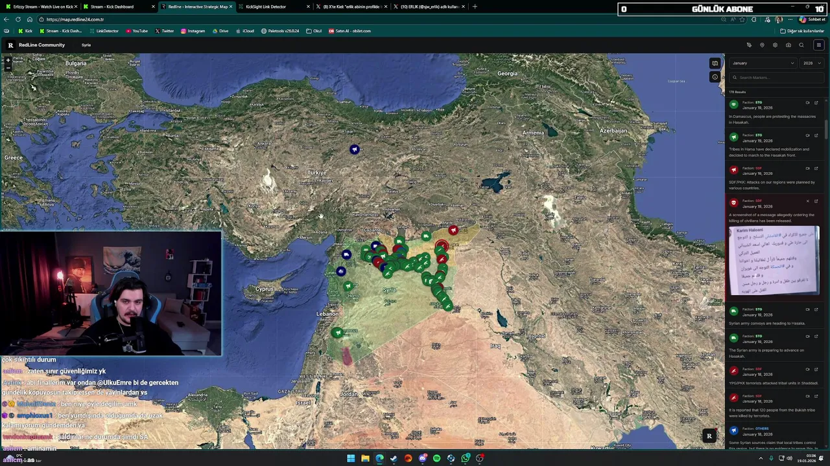Select 'Syrian army is preparing to advance' entry

click(x=775, y=346)
